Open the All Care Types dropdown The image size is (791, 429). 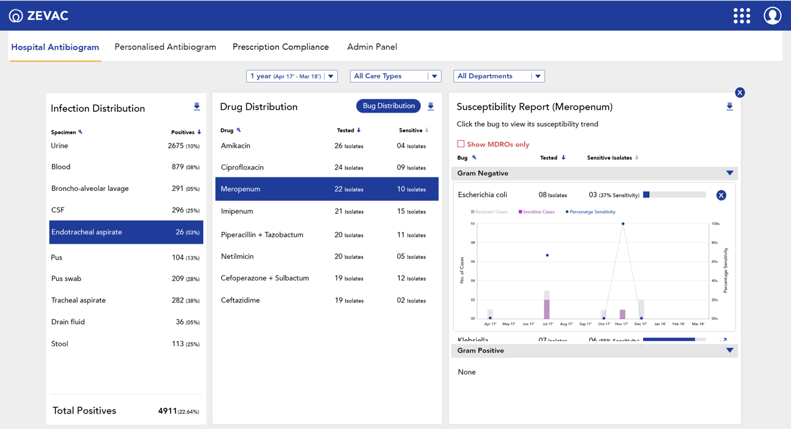[x=395, y=76]
